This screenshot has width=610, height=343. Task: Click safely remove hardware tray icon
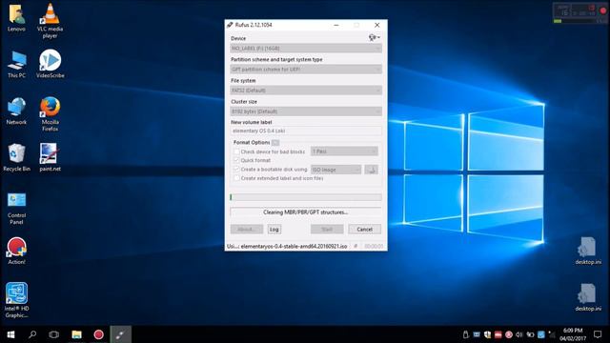[465, 334]
